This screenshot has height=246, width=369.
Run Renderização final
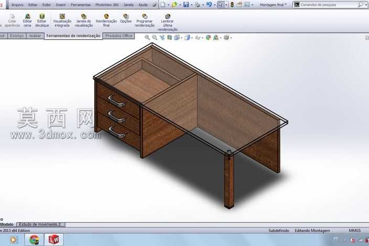106,20
